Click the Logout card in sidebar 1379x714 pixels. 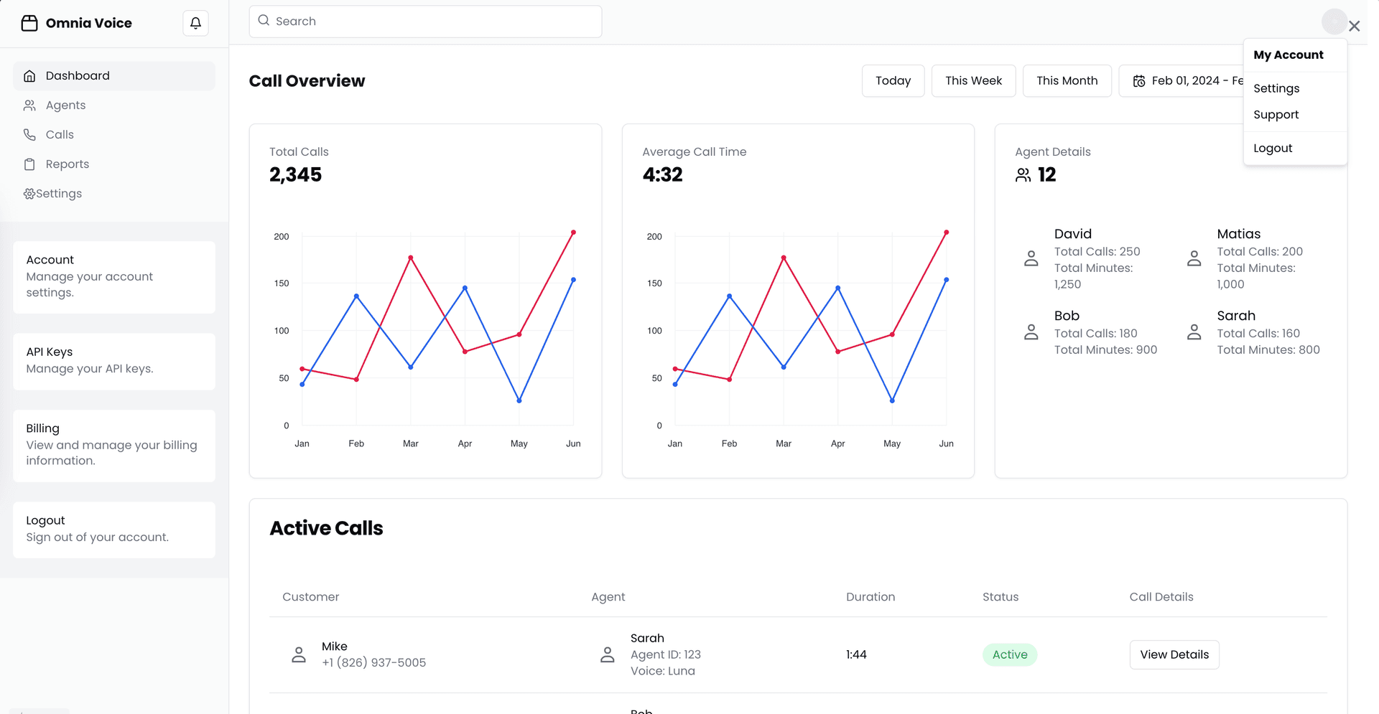(114, 530)
